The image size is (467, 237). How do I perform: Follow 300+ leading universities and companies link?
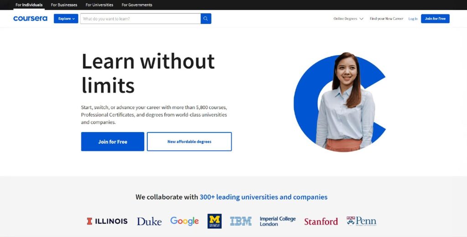[x=263, y=197]
